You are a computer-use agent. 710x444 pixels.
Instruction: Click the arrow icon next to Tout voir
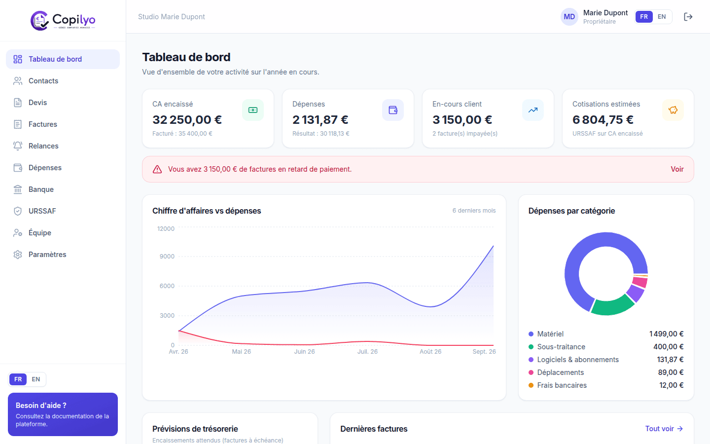[680, 429]
